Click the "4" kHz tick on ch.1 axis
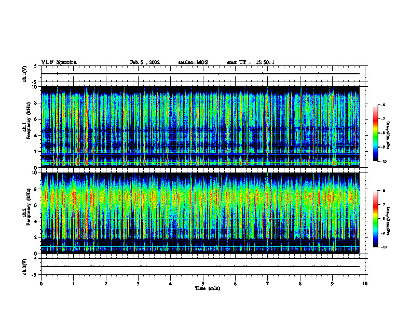This screenshot has width=411, height=318. [36, 136]
